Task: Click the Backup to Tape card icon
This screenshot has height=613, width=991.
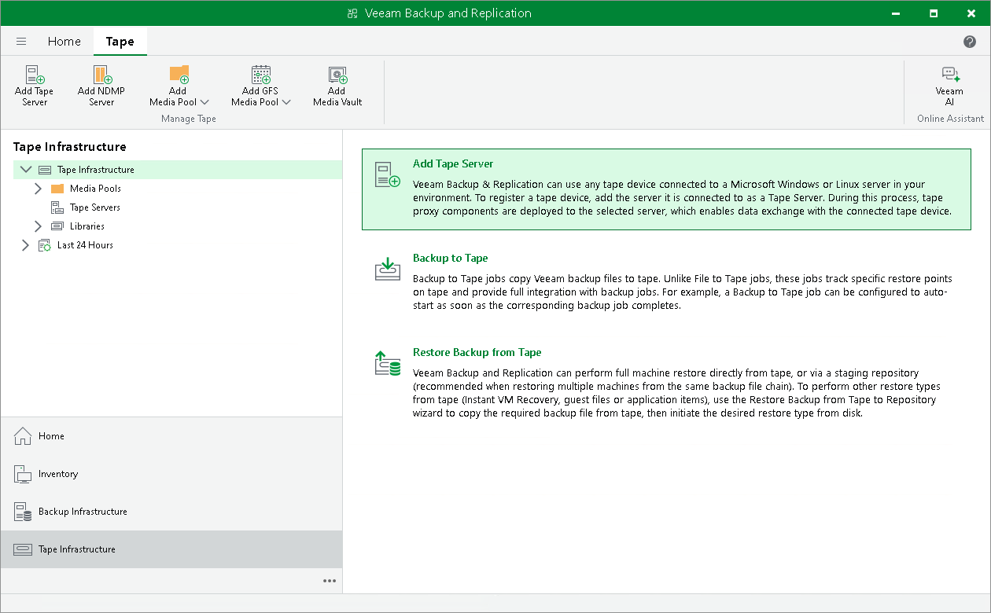Action: pos(388,269)
